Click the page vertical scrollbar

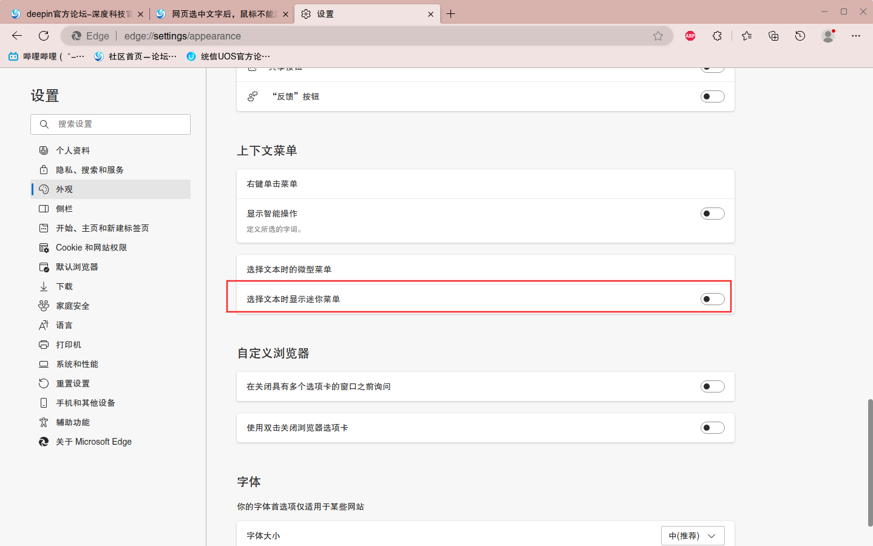869,462
